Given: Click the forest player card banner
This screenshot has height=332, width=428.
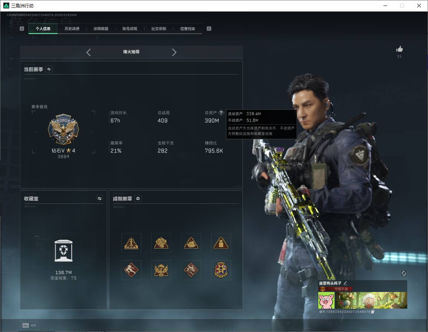Looking at the screenshot, I should (371, 301).
